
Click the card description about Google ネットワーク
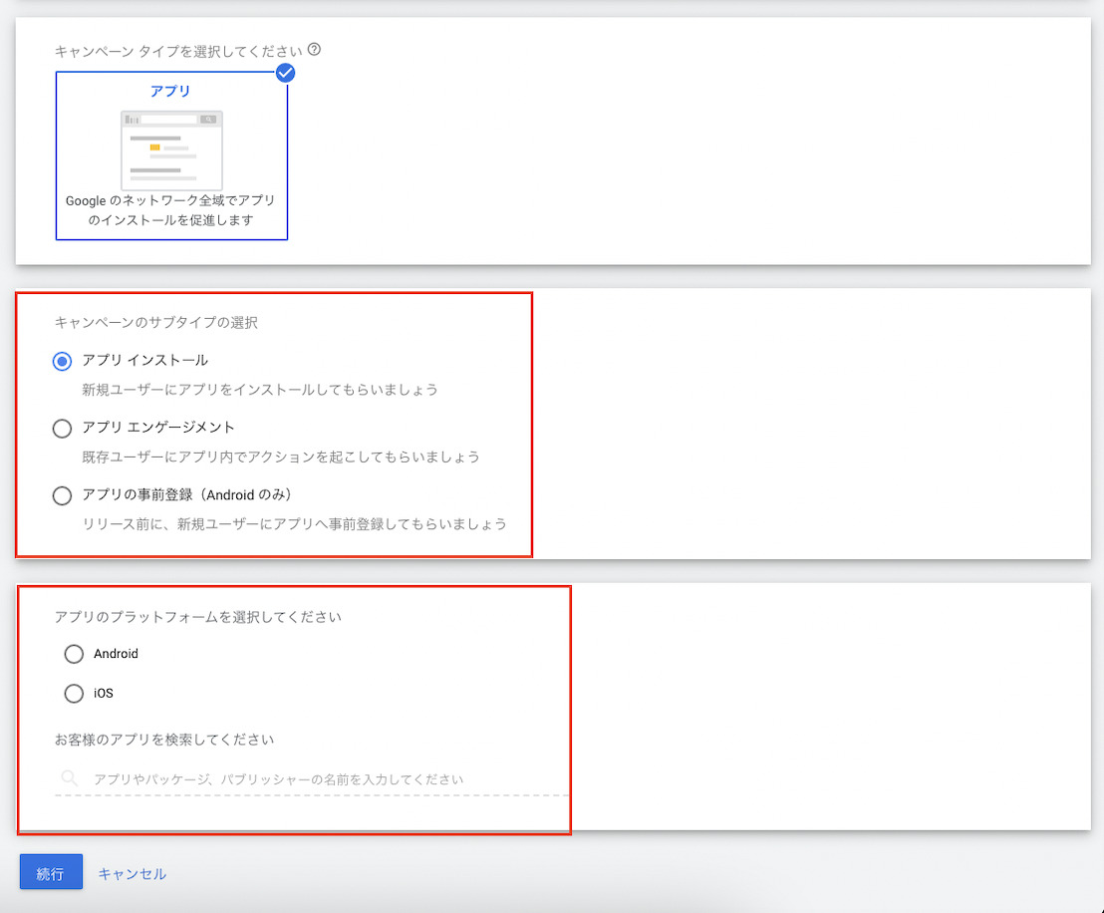point(170,210)
